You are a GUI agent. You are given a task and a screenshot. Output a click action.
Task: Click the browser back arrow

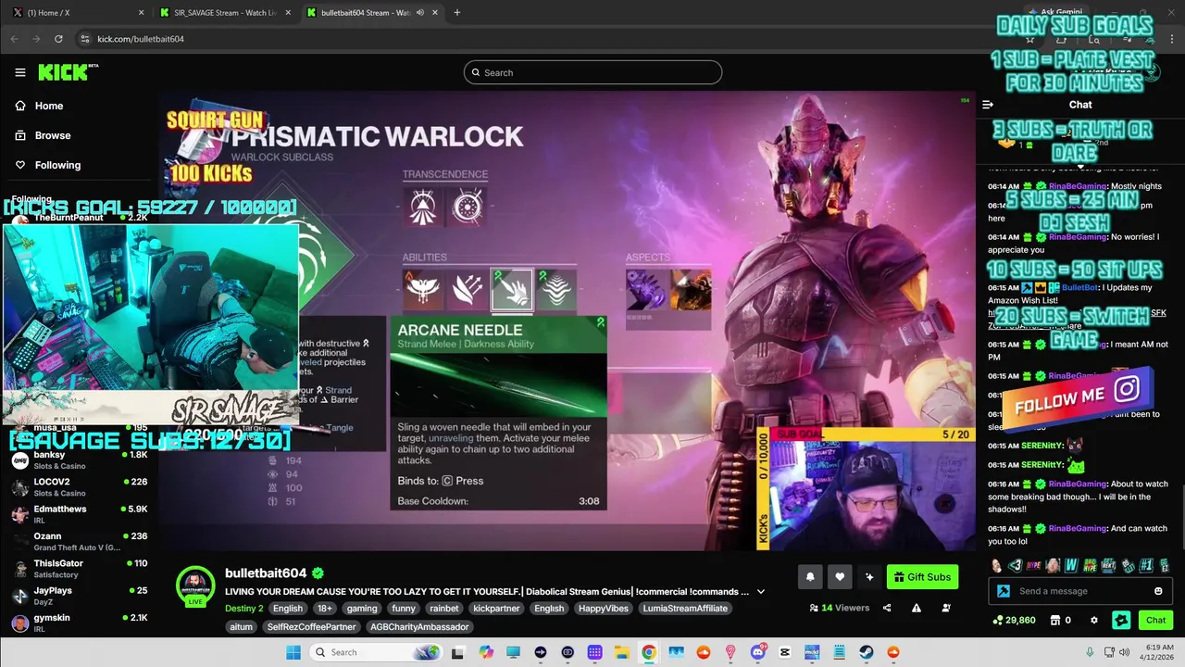tap(14, 39)
